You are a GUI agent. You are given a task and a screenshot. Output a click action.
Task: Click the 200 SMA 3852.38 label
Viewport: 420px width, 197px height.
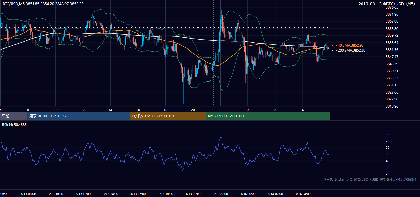tap(348, 50)
